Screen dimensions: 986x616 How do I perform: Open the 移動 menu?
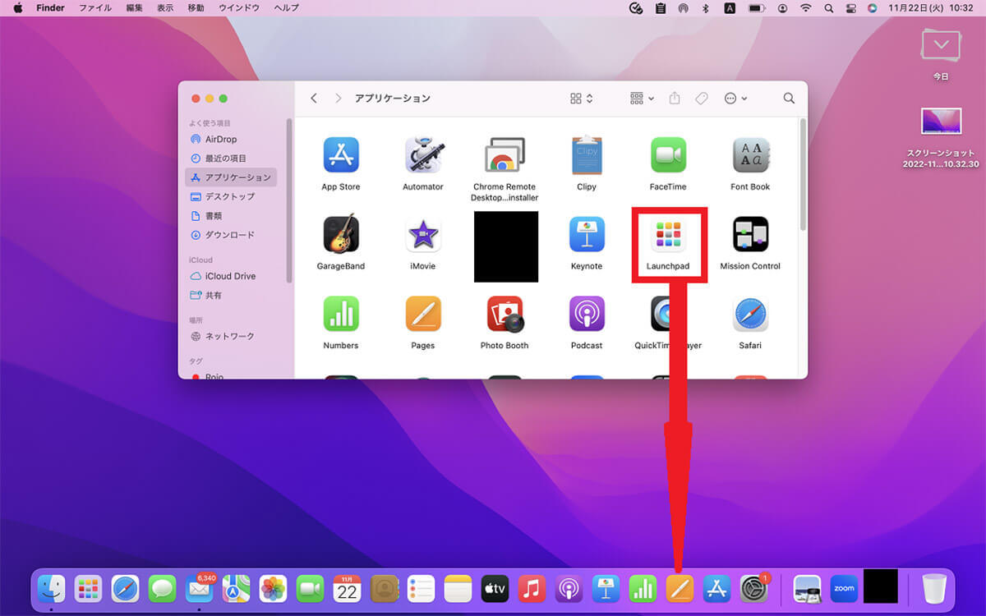(x=196, y=7)
